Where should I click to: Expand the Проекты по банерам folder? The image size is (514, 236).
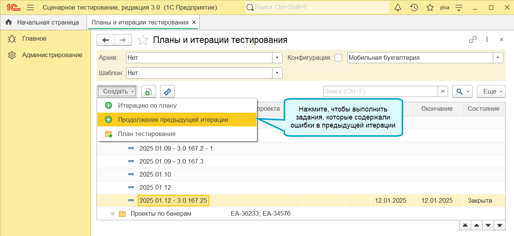click(113, 214)
